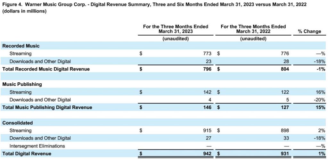Click Downloads and Other Digital under Consolidated
This screenshot has height=160, width=328.
(40, 138)
